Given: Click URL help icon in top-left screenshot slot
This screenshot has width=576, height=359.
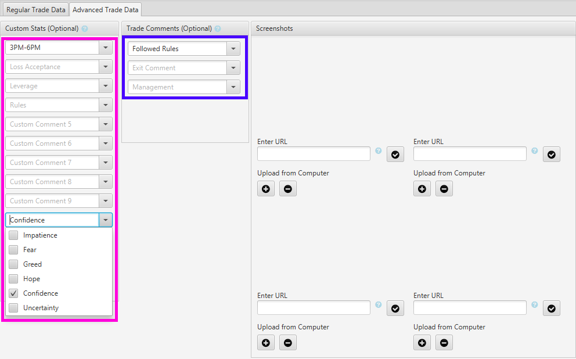Looking at the screenshot, I should pos(379,150).
